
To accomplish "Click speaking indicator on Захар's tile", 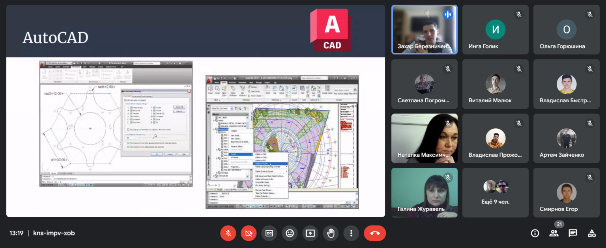I will tap(447, 15).
